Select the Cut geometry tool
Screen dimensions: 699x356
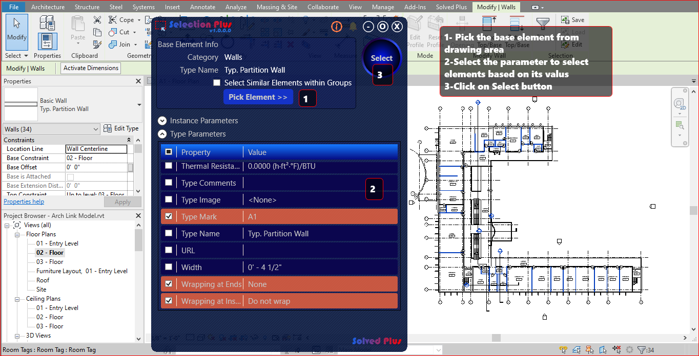pyautogui.click(x=119, y=32)
